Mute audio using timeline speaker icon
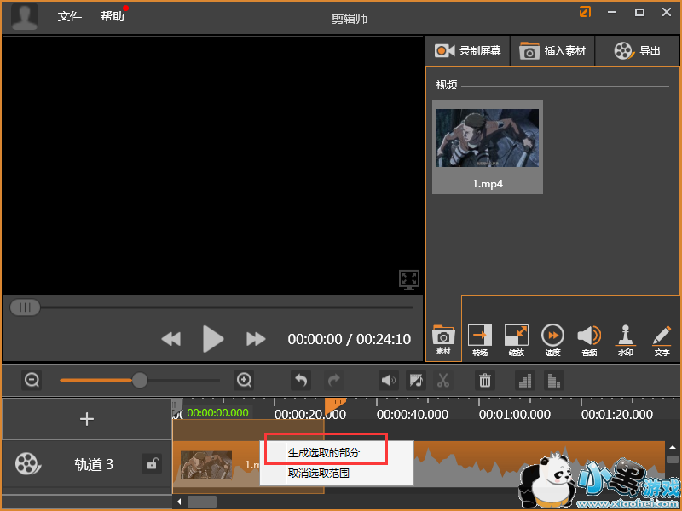 click(389, 381)
